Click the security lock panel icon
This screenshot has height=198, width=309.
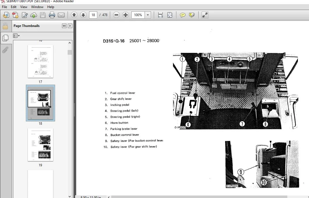coord(5,26)
